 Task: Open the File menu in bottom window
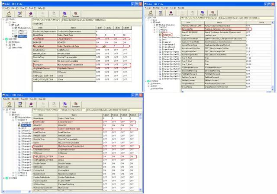pyautogui.click(x=6, y=99)
